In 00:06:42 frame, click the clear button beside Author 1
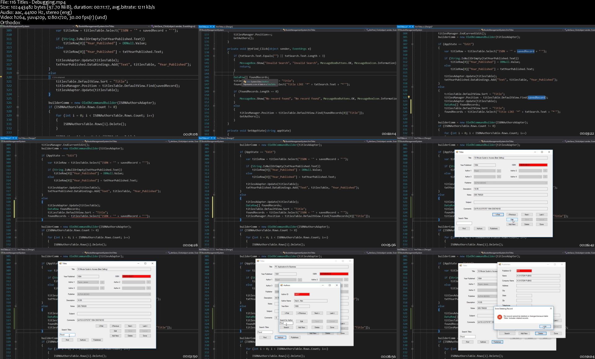 click(x=499, y=171)
